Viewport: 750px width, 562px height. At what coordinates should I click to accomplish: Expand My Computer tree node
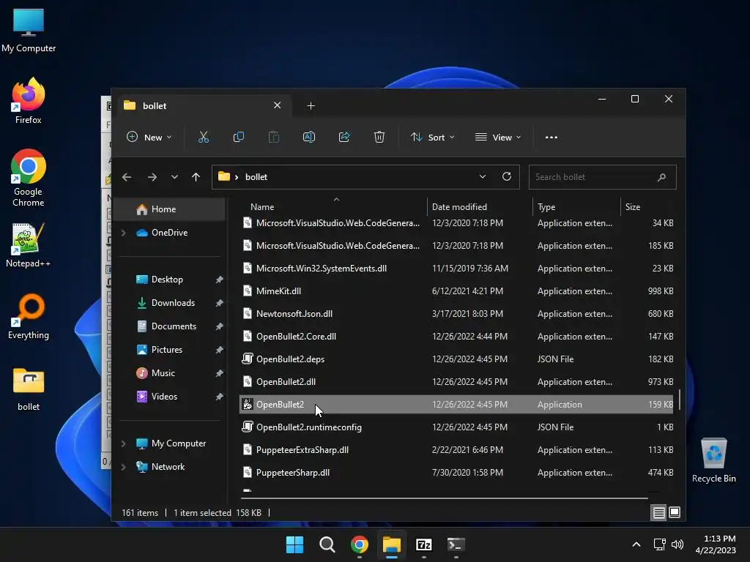(x=123, y=443)
